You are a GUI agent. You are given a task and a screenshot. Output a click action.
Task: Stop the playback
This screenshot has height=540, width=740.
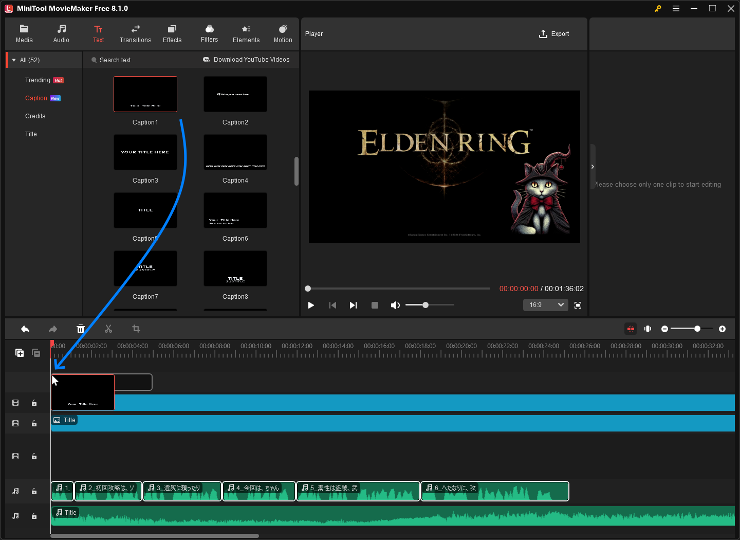(375, 305)
